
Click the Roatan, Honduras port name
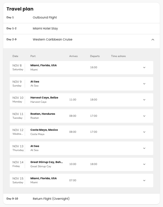pyautogui.click(x=43, y=114)
